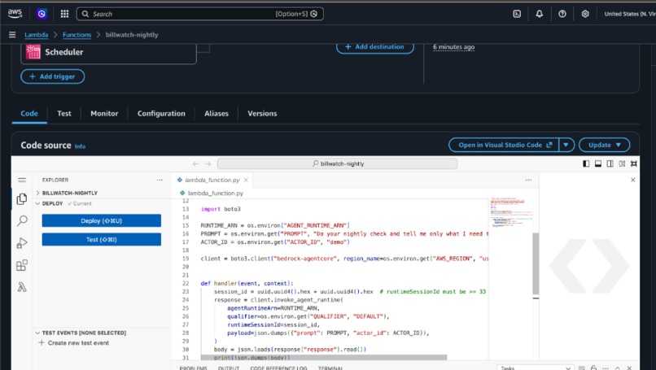The width and height of the screenshot is (656, 370).
Task: Switch to the Code tab
Action: (x=29, y=113)
